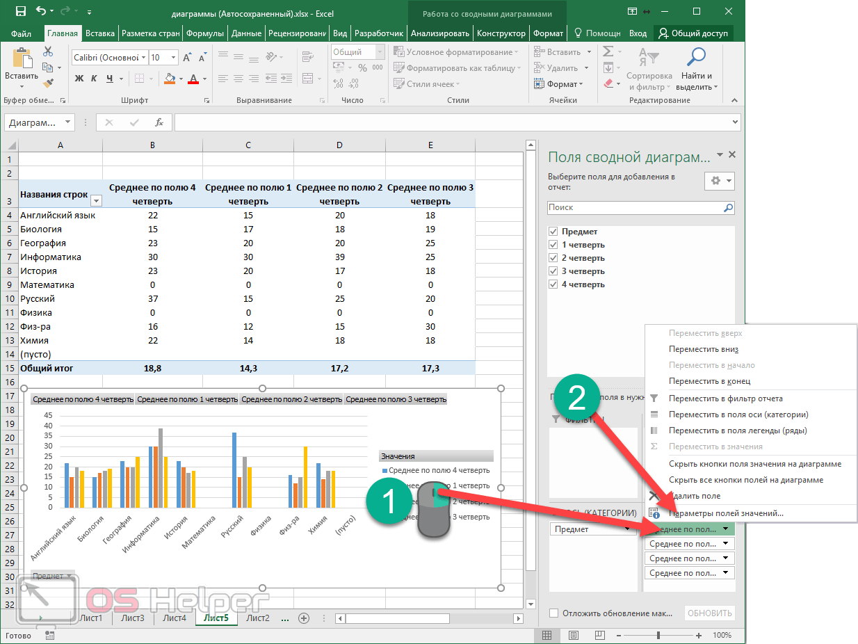
Task: Click the insert function fx icon
Action: click(x=159, y=122)
